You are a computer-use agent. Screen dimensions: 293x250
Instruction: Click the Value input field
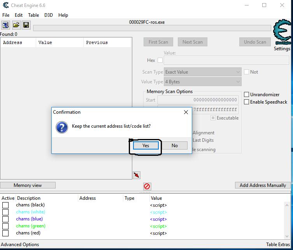tap(226, 60)
